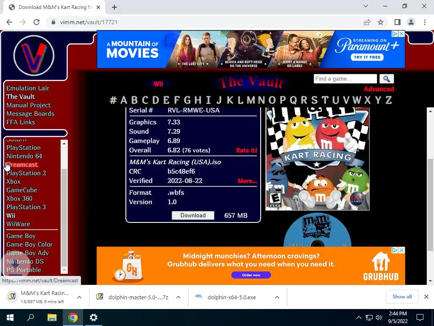434x326 pixels.
Task: Click the Grubhub Order now button
Action: (251, 275)
